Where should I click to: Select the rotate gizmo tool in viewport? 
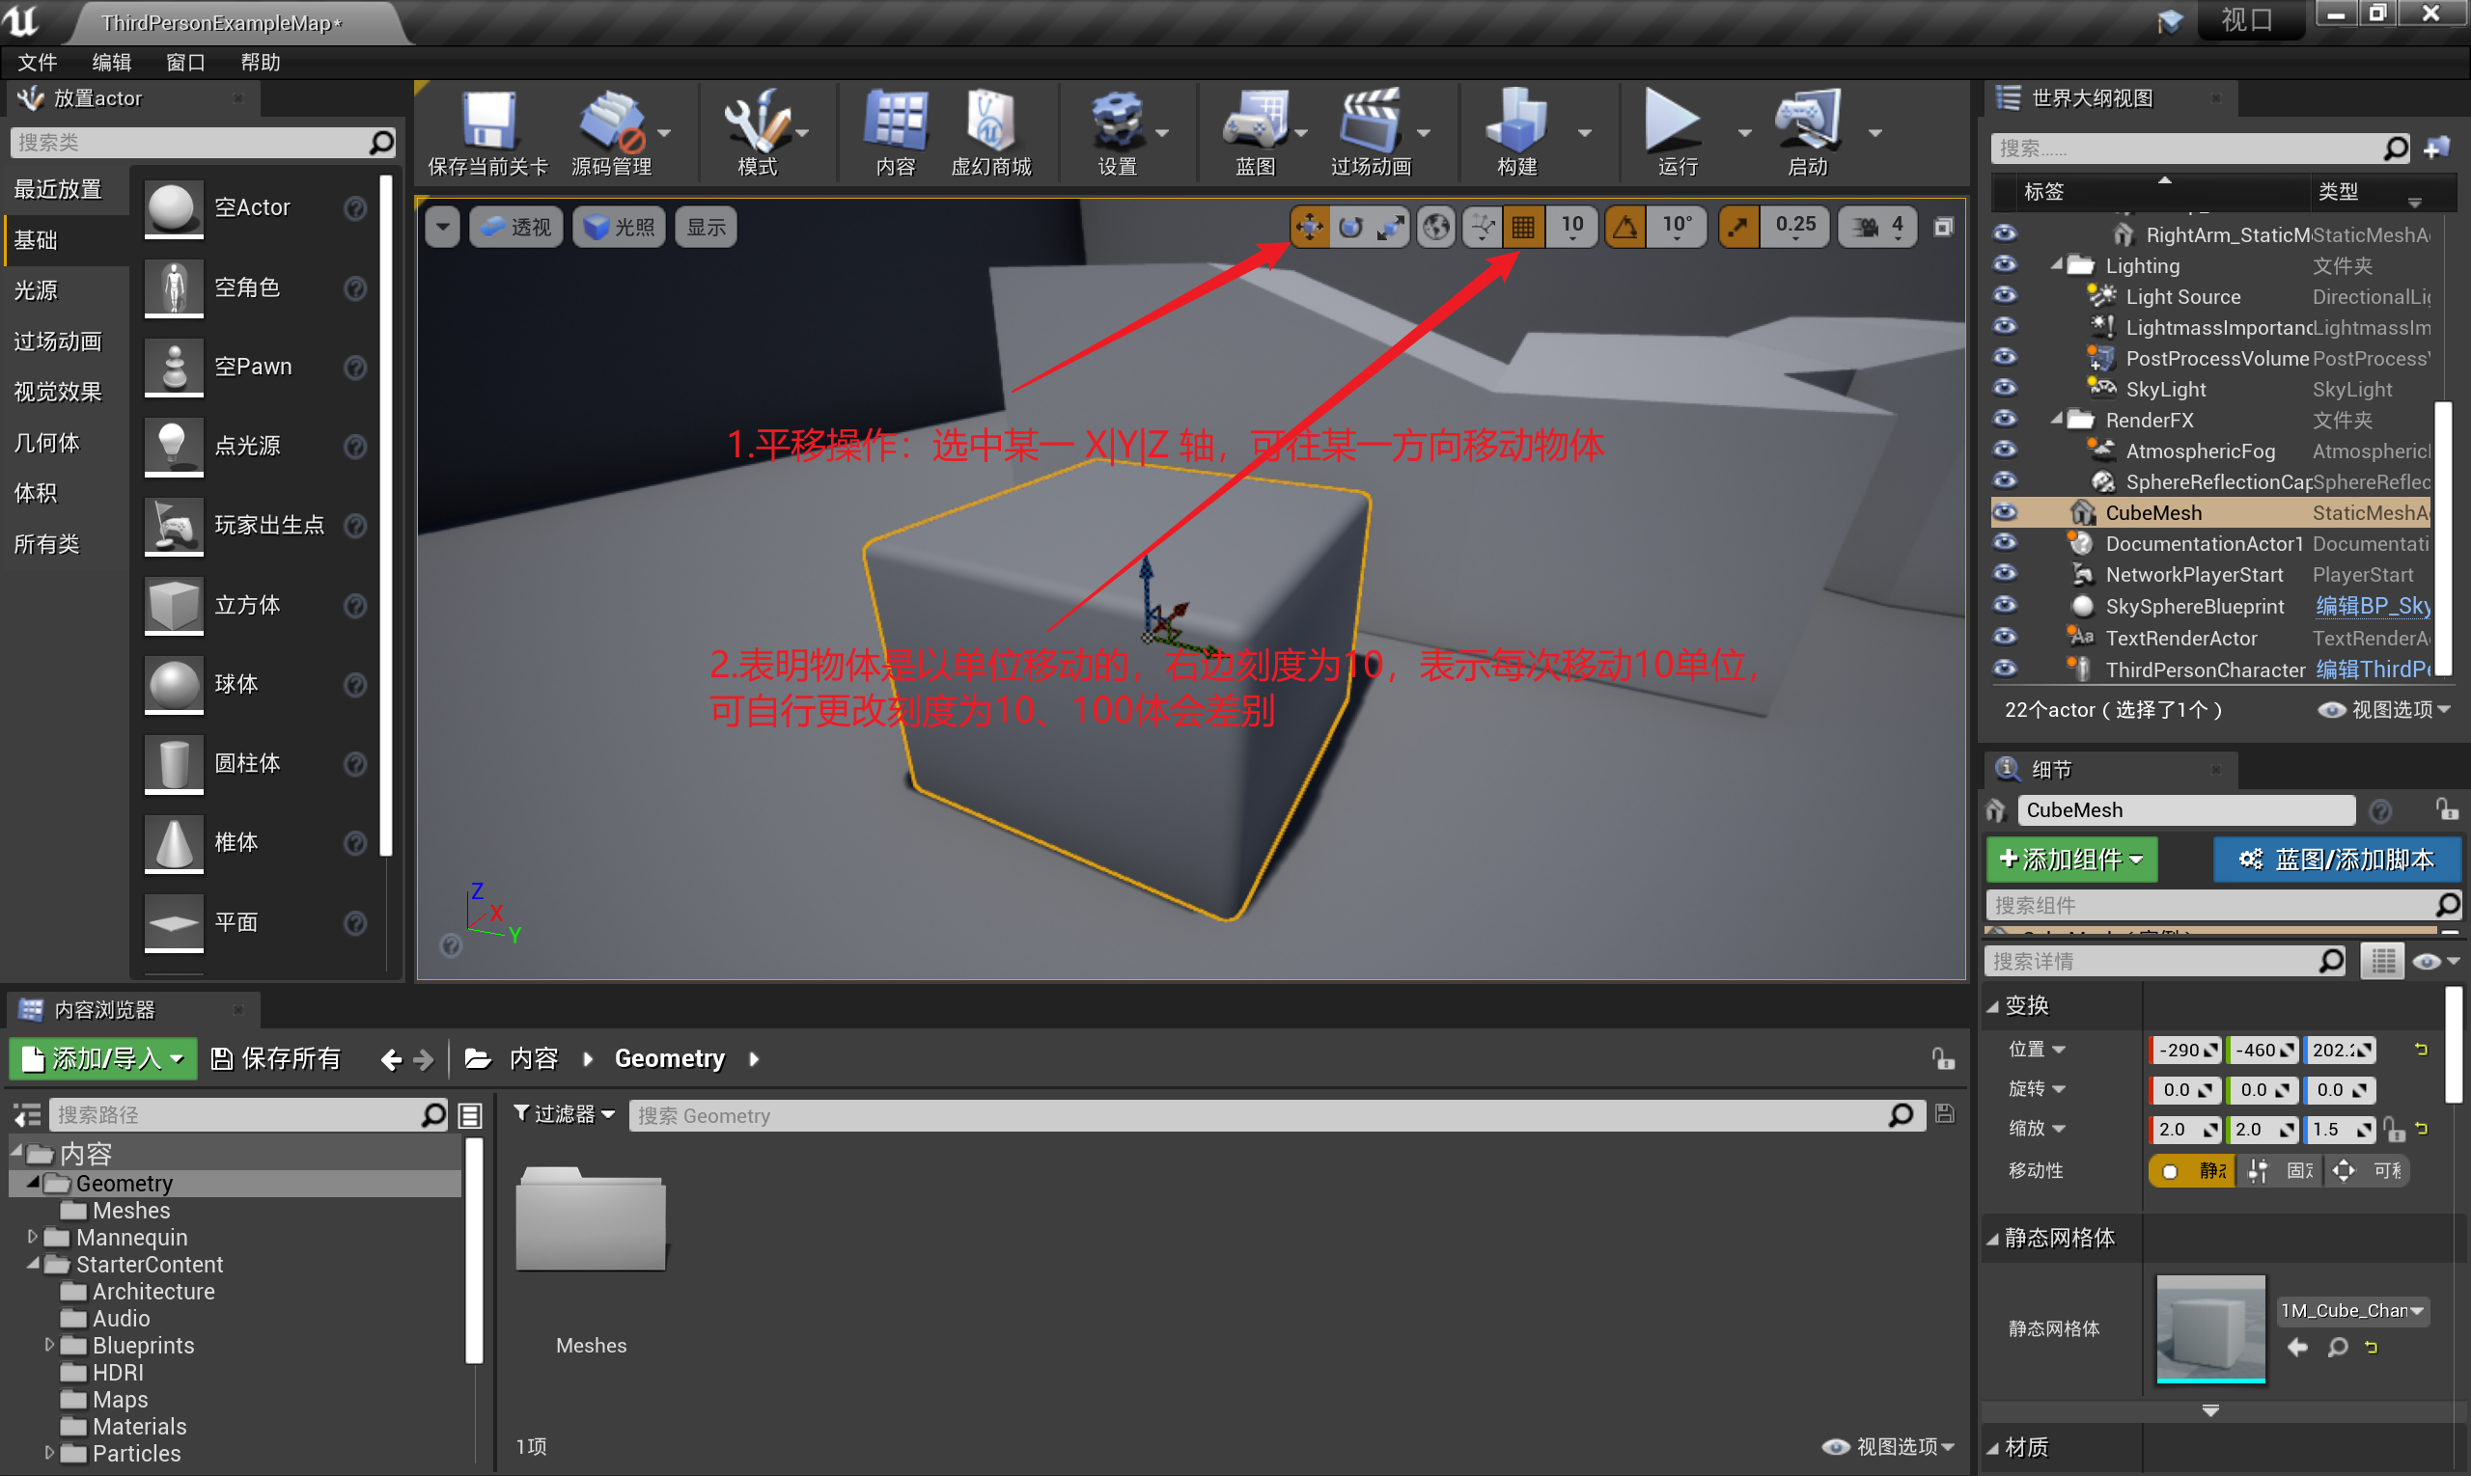(1350, 227)
